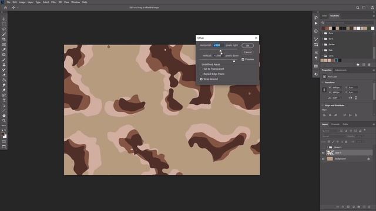
Task: Create a new layer with plus icon
Action: click(x=364, y=207)
